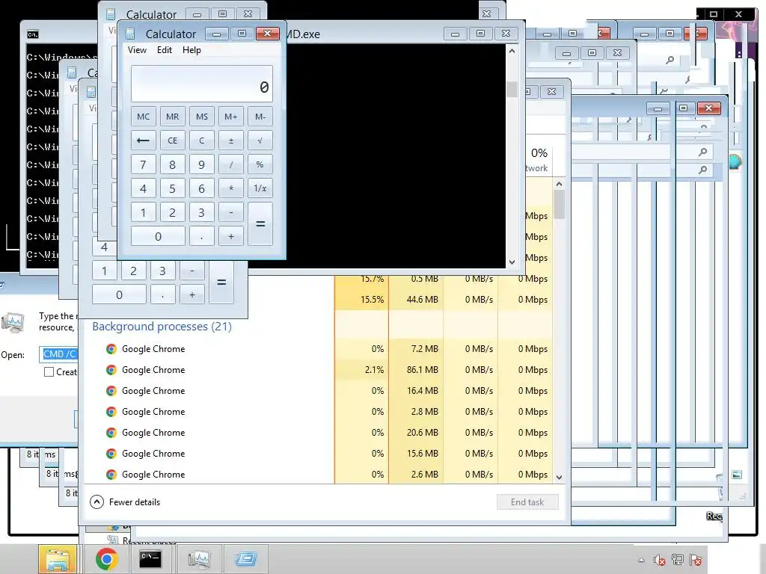Select the Google Chrome process using 7.2 MB

click(319, 349)
